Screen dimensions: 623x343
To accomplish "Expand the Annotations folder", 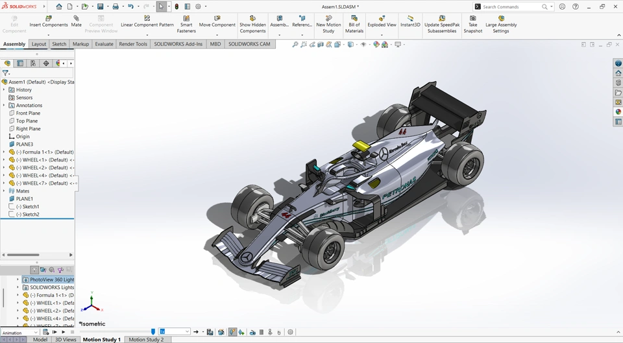I will [4, 105].
